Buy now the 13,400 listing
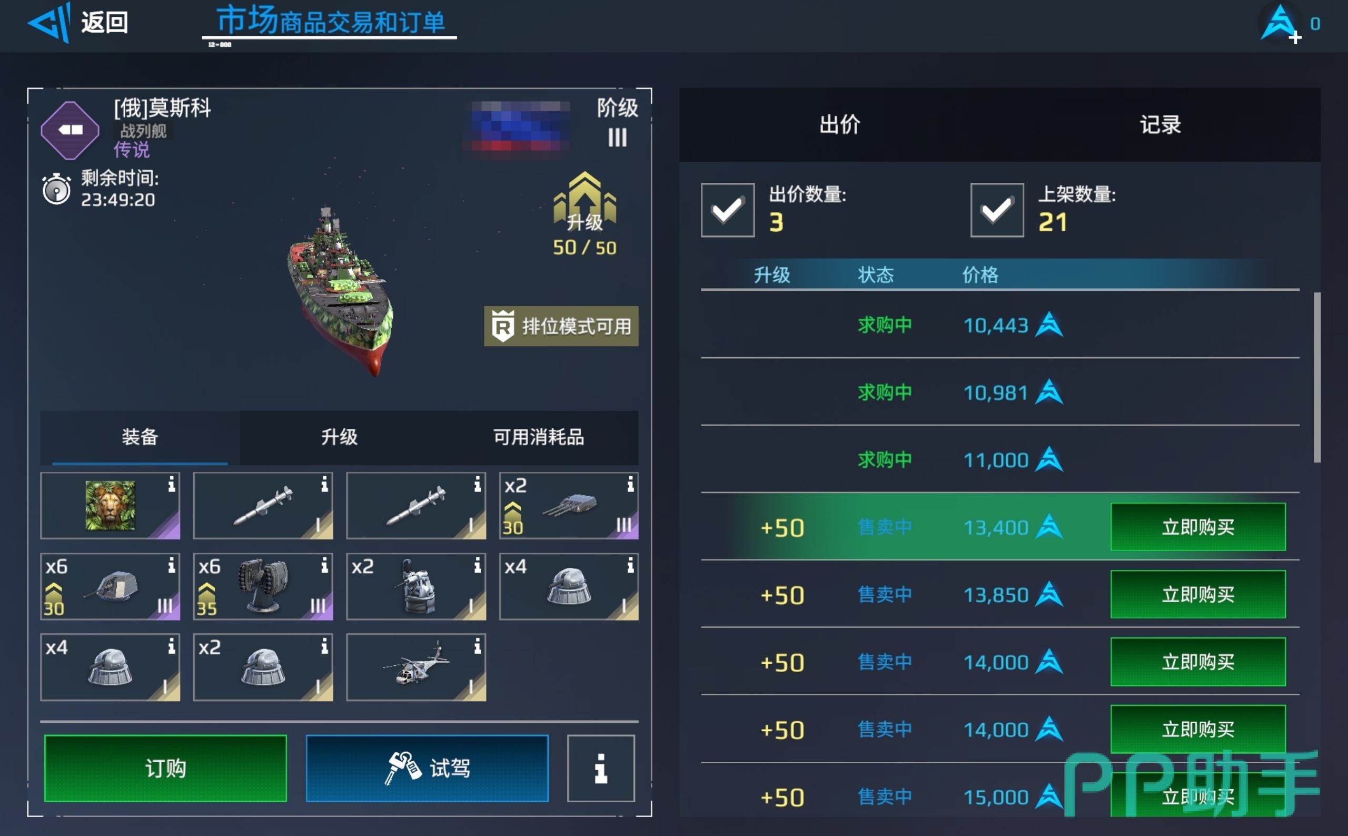 [1198, 527]
